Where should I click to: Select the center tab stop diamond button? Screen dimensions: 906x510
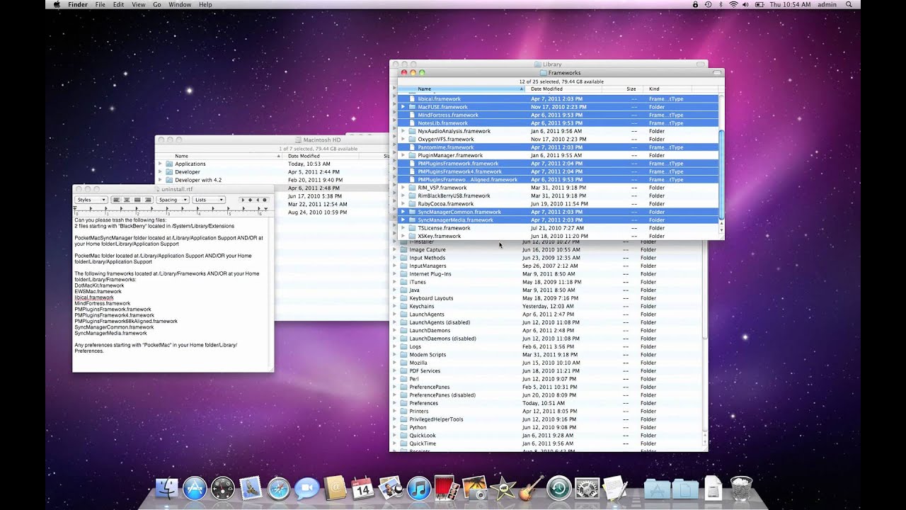click(251, 200)
